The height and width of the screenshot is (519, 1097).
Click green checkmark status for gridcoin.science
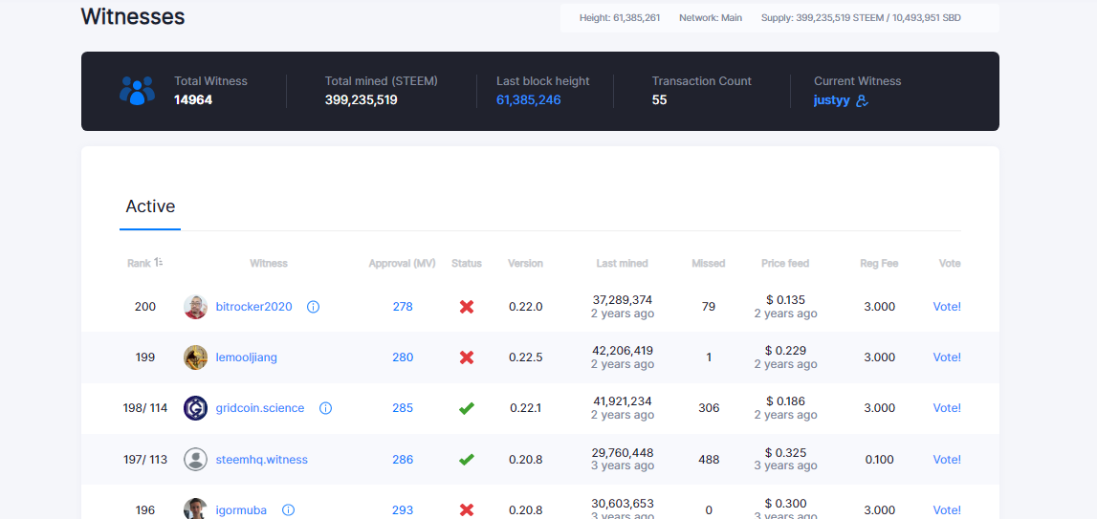467,408
